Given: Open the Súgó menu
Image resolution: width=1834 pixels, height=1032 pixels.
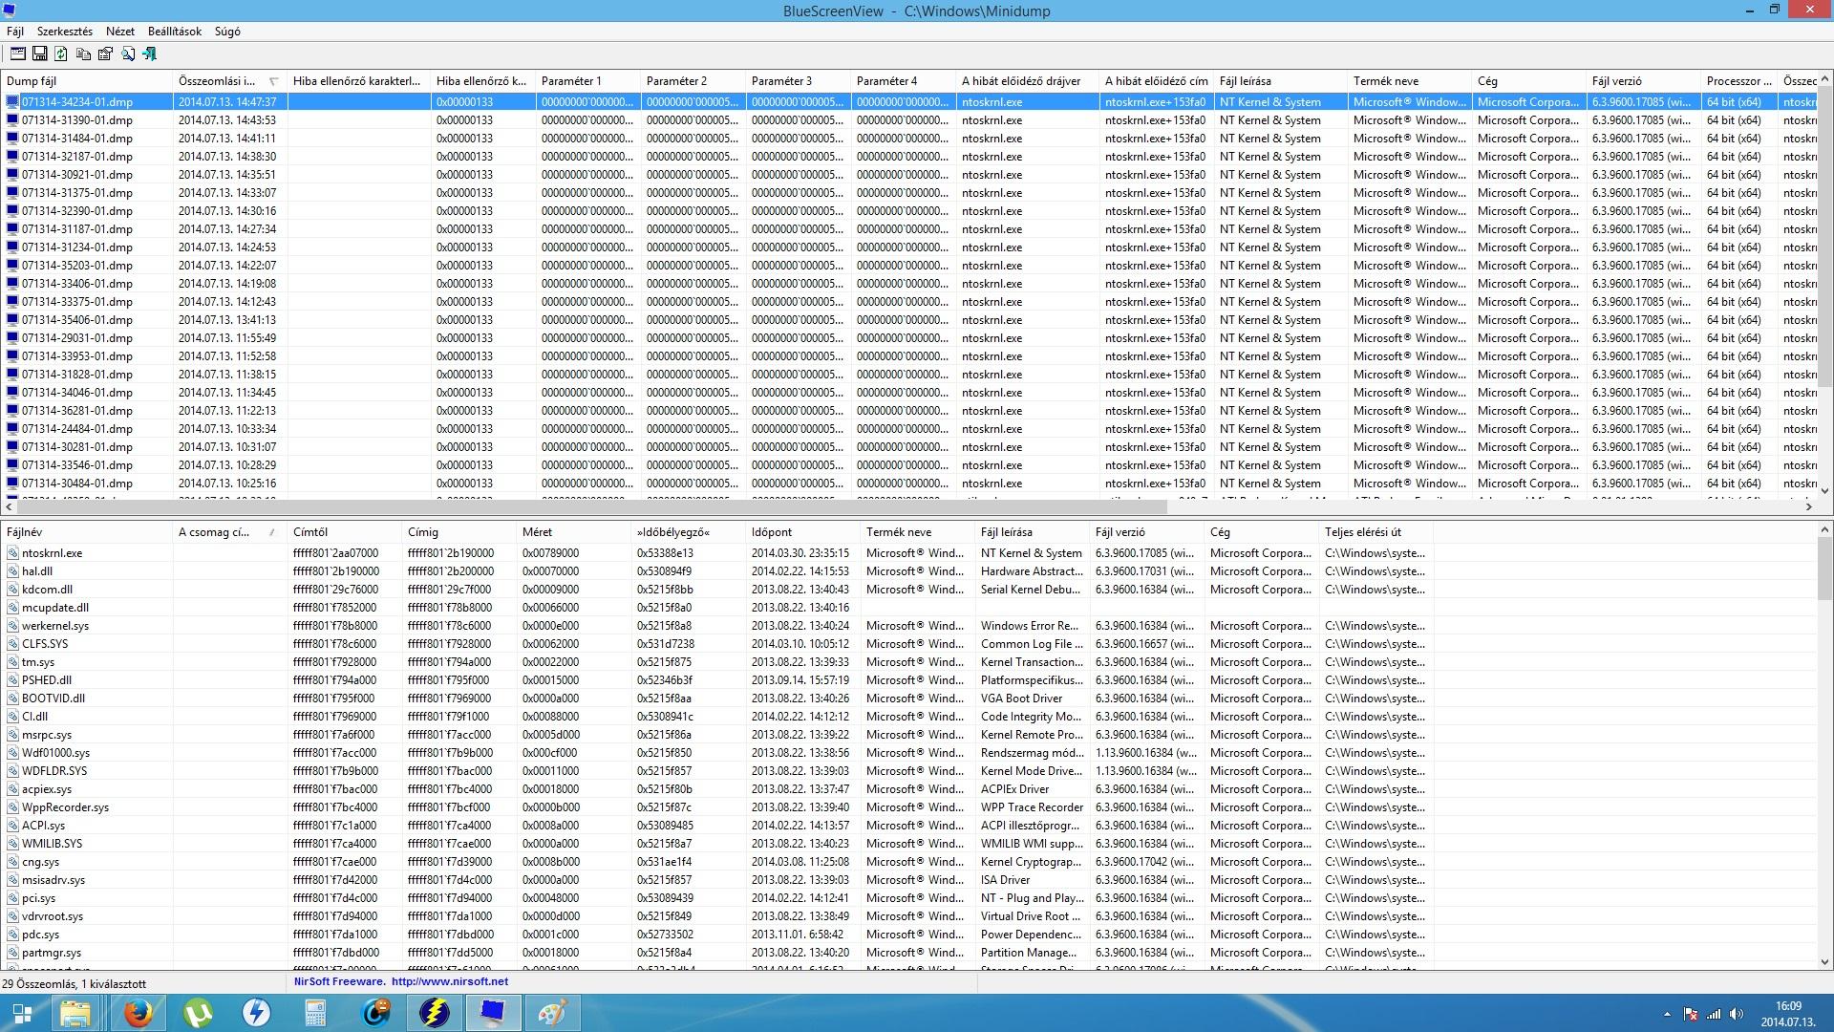Looking at the screenshot, I should (x=227, y=32).
